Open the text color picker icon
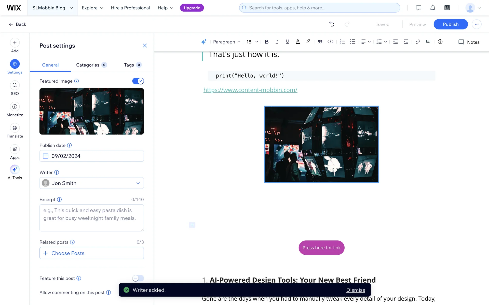This screenshot has width=489, height=305. (x=297, y=42)
